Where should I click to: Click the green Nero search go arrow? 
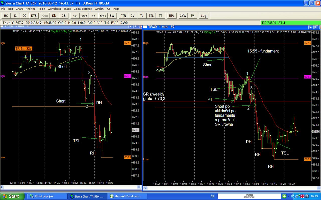click(284, 196)
